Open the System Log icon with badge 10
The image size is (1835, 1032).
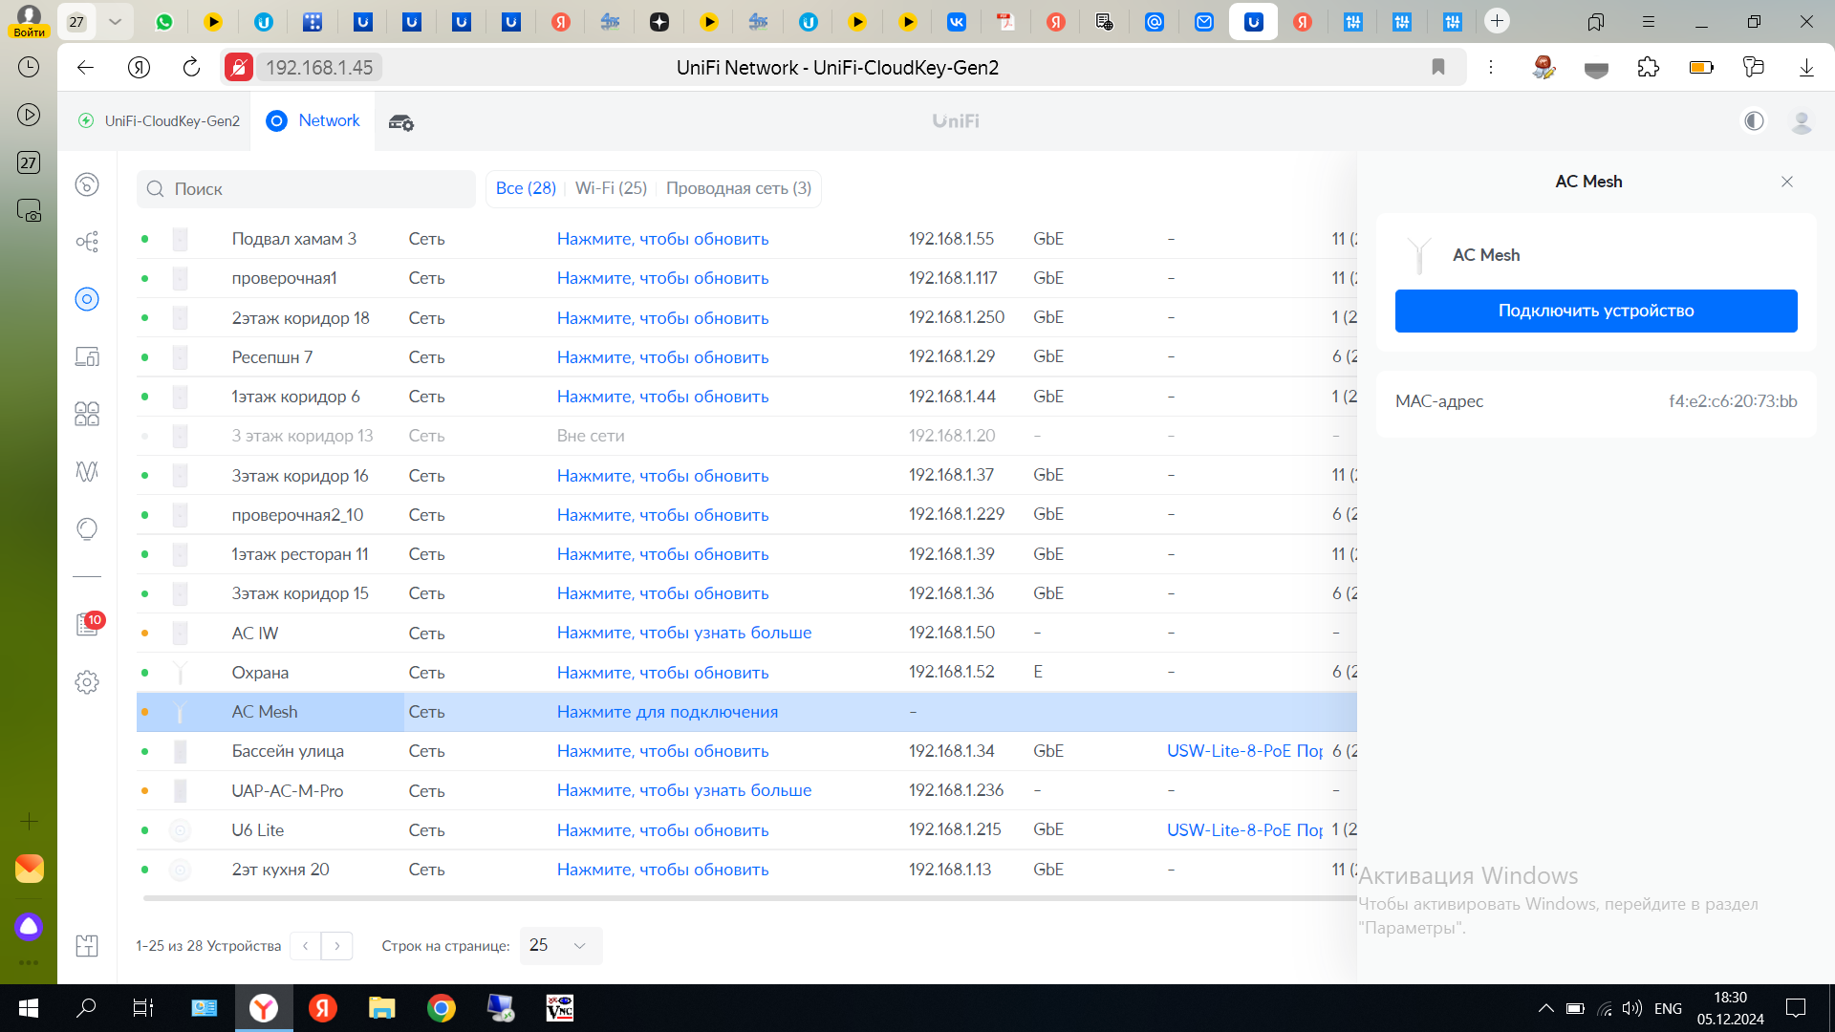click(89, 624)
